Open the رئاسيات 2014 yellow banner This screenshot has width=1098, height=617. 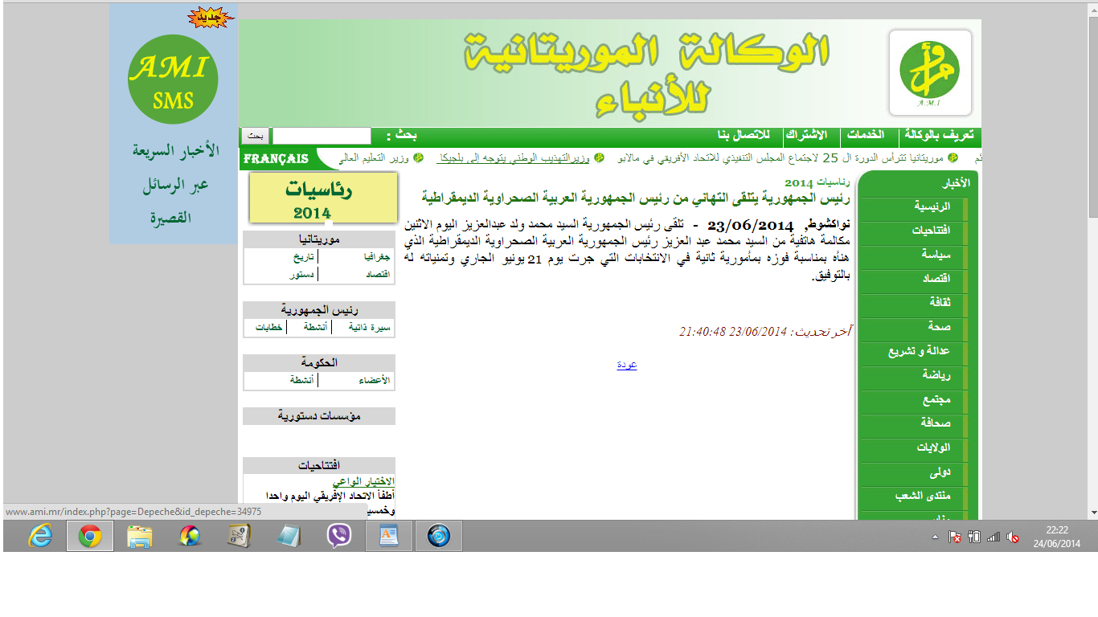322,197
